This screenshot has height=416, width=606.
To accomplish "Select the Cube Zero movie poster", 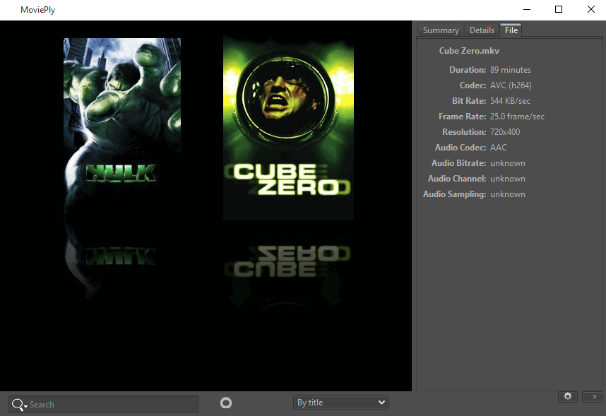I will tap(288, 129).
